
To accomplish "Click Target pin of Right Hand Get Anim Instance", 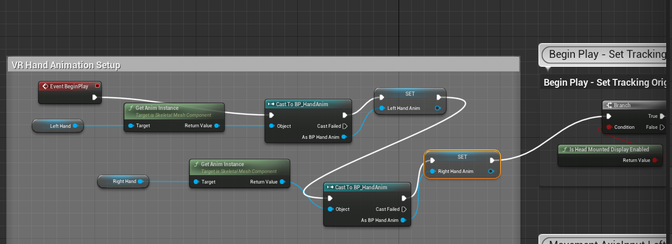I will (x=196, y=182).
